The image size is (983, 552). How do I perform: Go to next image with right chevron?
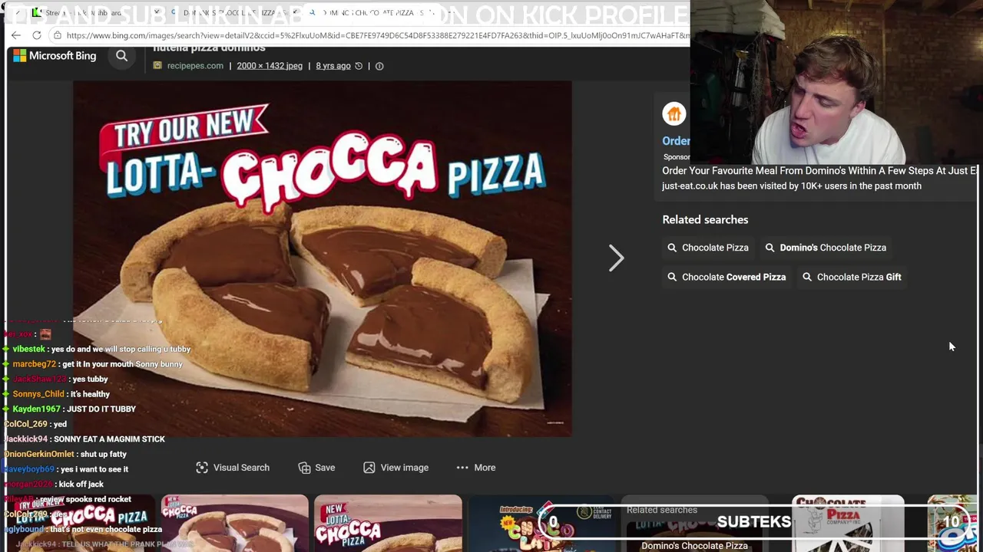pos(616,258)
